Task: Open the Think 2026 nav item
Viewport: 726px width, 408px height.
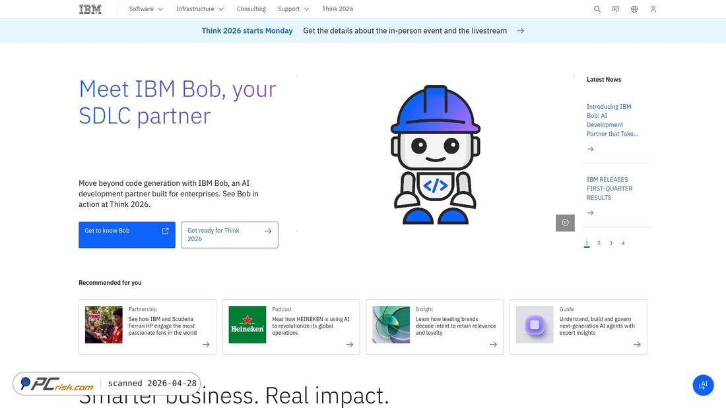Action: (x=337, y=9)
